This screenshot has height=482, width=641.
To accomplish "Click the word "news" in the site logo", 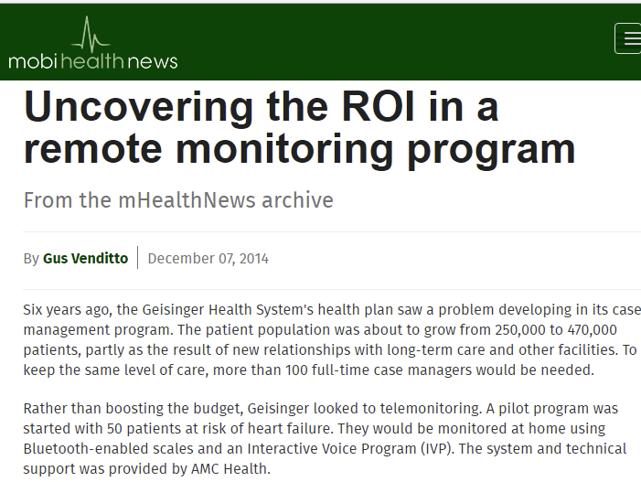I will click(153, 61).
